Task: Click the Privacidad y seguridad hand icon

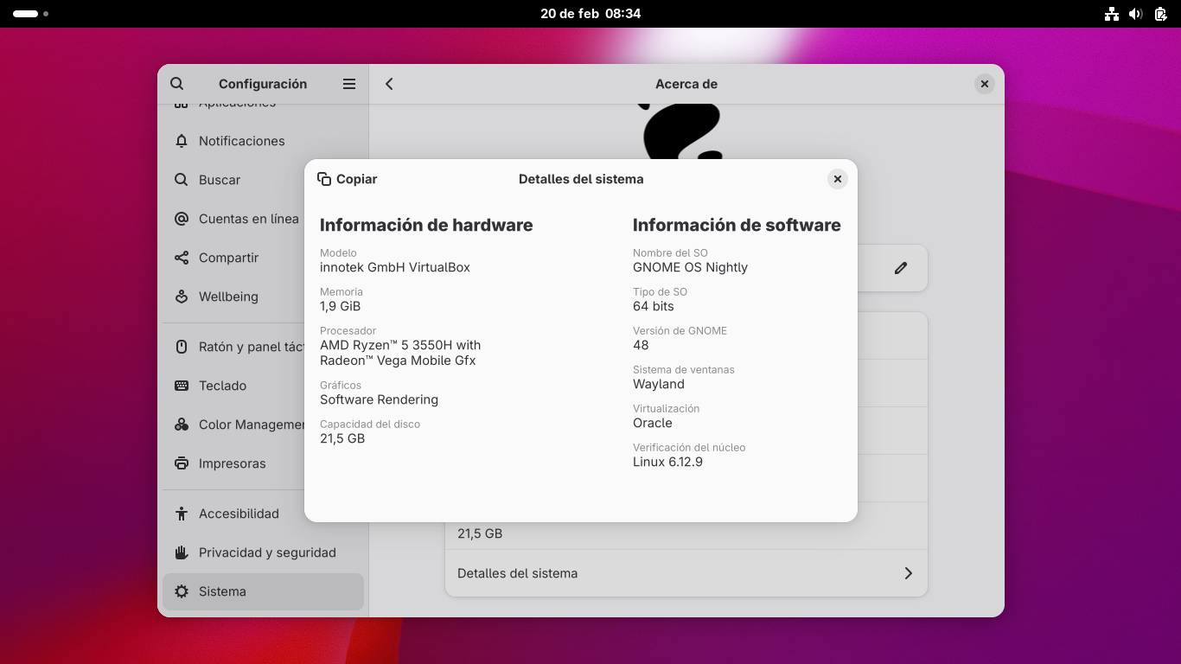Action: tap(182, 552)
